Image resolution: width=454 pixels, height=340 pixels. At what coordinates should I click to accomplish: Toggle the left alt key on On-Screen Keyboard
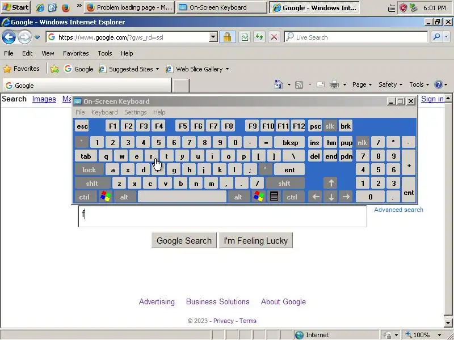[124, 197]
